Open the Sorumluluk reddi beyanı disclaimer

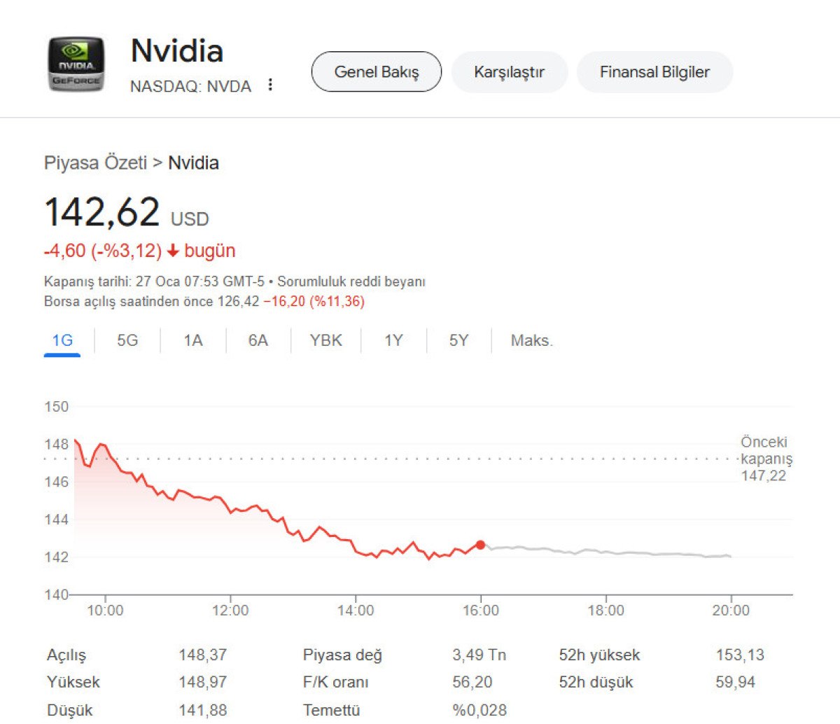click(x=352, y=281)
